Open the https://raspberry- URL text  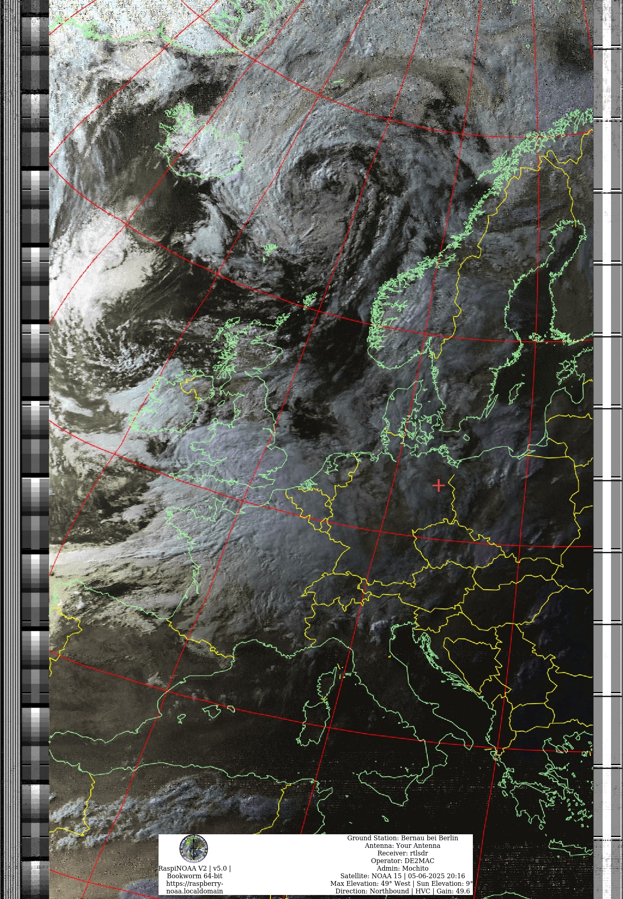[194, 883]
